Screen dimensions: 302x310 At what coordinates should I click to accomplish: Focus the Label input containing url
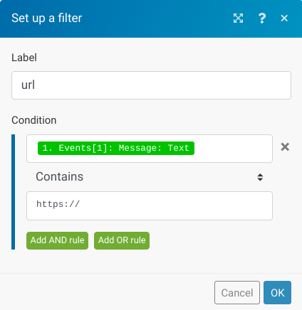pyautogui.click(x=151, y=85)
